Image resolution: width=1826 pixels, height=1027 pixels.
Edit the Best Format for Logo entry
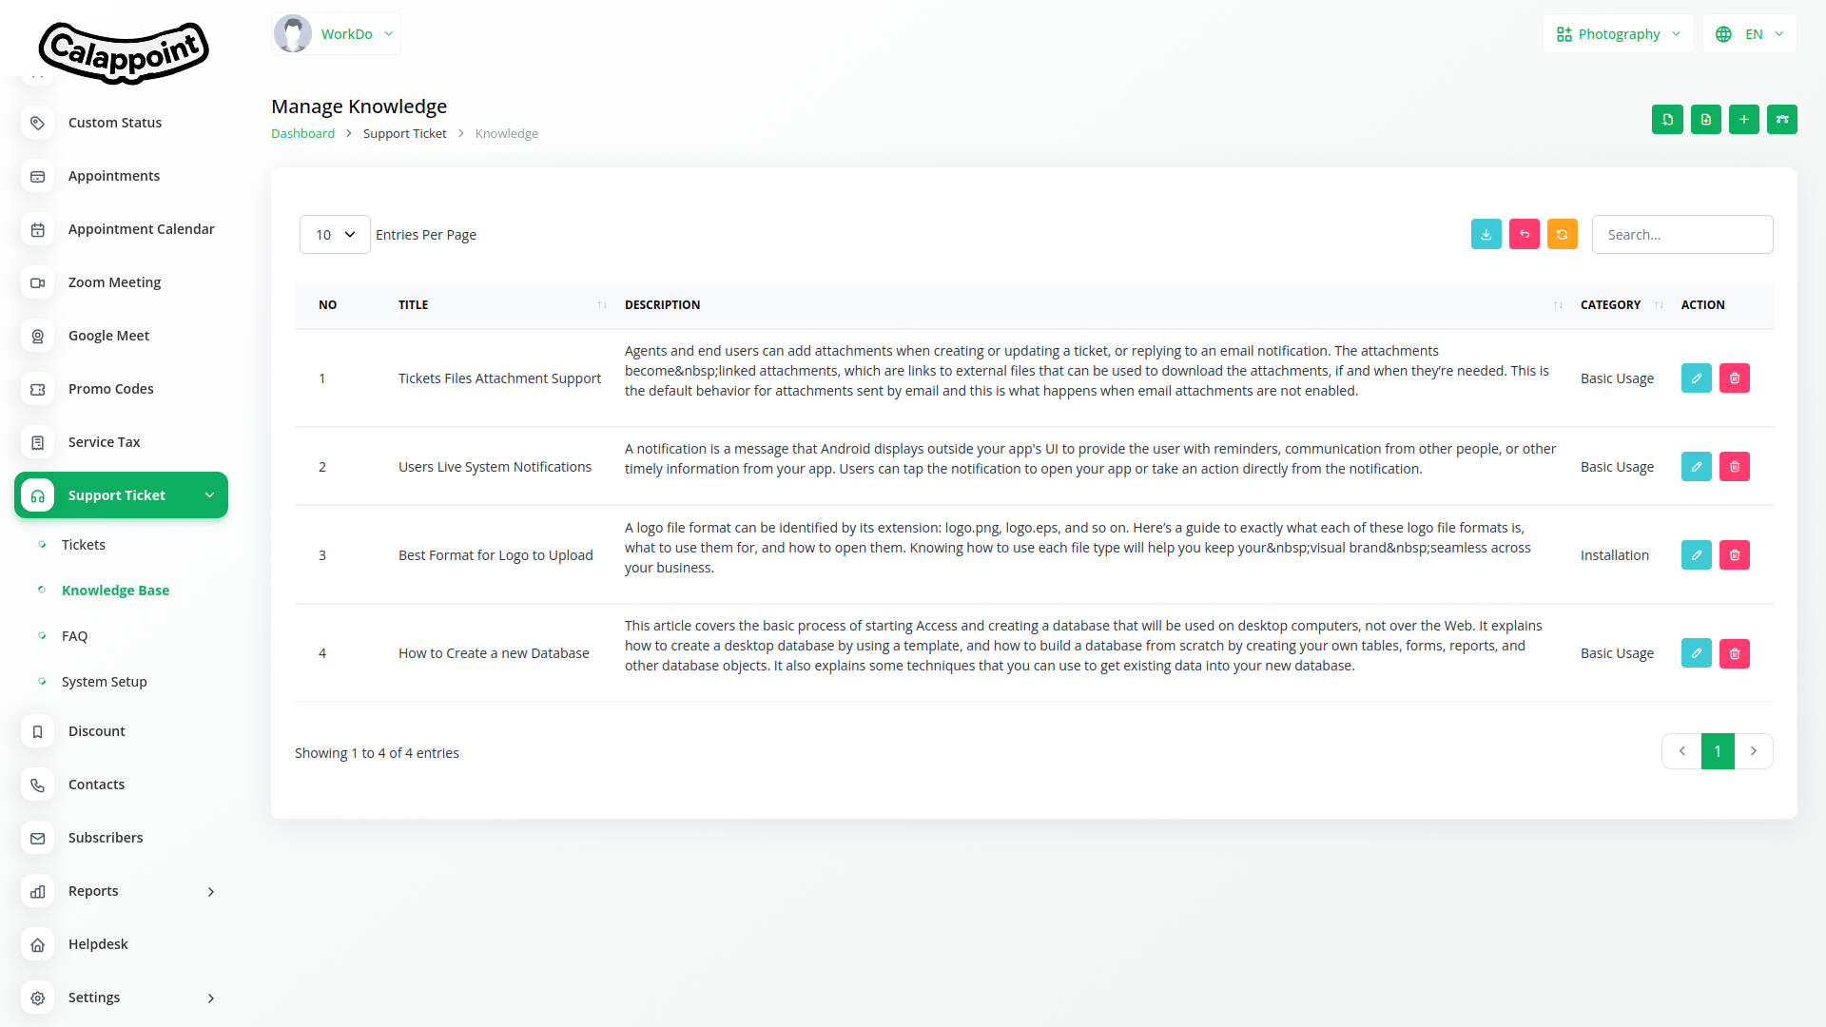click(x=1696, y=555)
